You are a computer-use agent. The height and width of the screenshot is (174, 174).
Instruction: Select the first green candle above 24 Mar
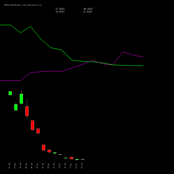tap(10, 93)
